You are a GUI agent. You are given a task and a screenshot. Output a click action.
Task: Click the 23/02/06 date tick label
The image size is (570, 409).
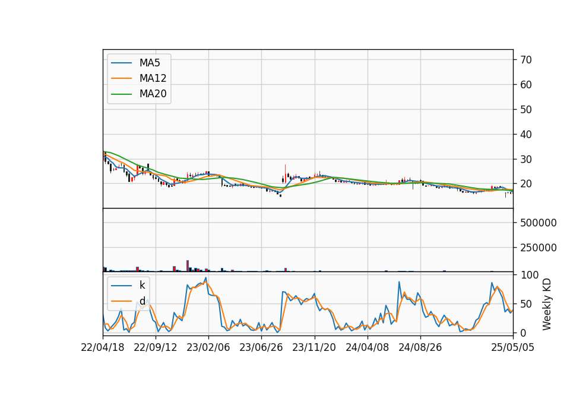(208, 347)
